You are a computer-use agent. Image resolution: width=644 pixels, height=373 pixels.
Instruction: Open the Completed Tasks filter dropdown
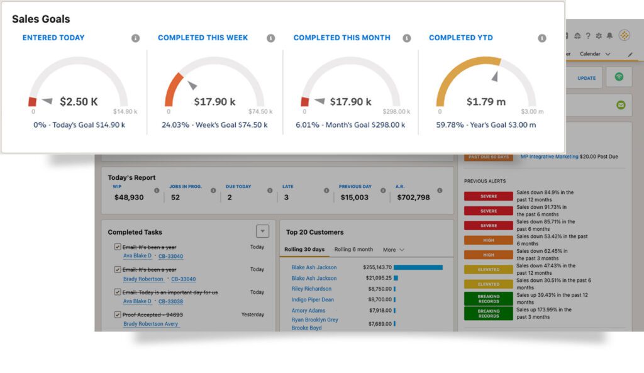pyautogui.click(x=262, y=231)
